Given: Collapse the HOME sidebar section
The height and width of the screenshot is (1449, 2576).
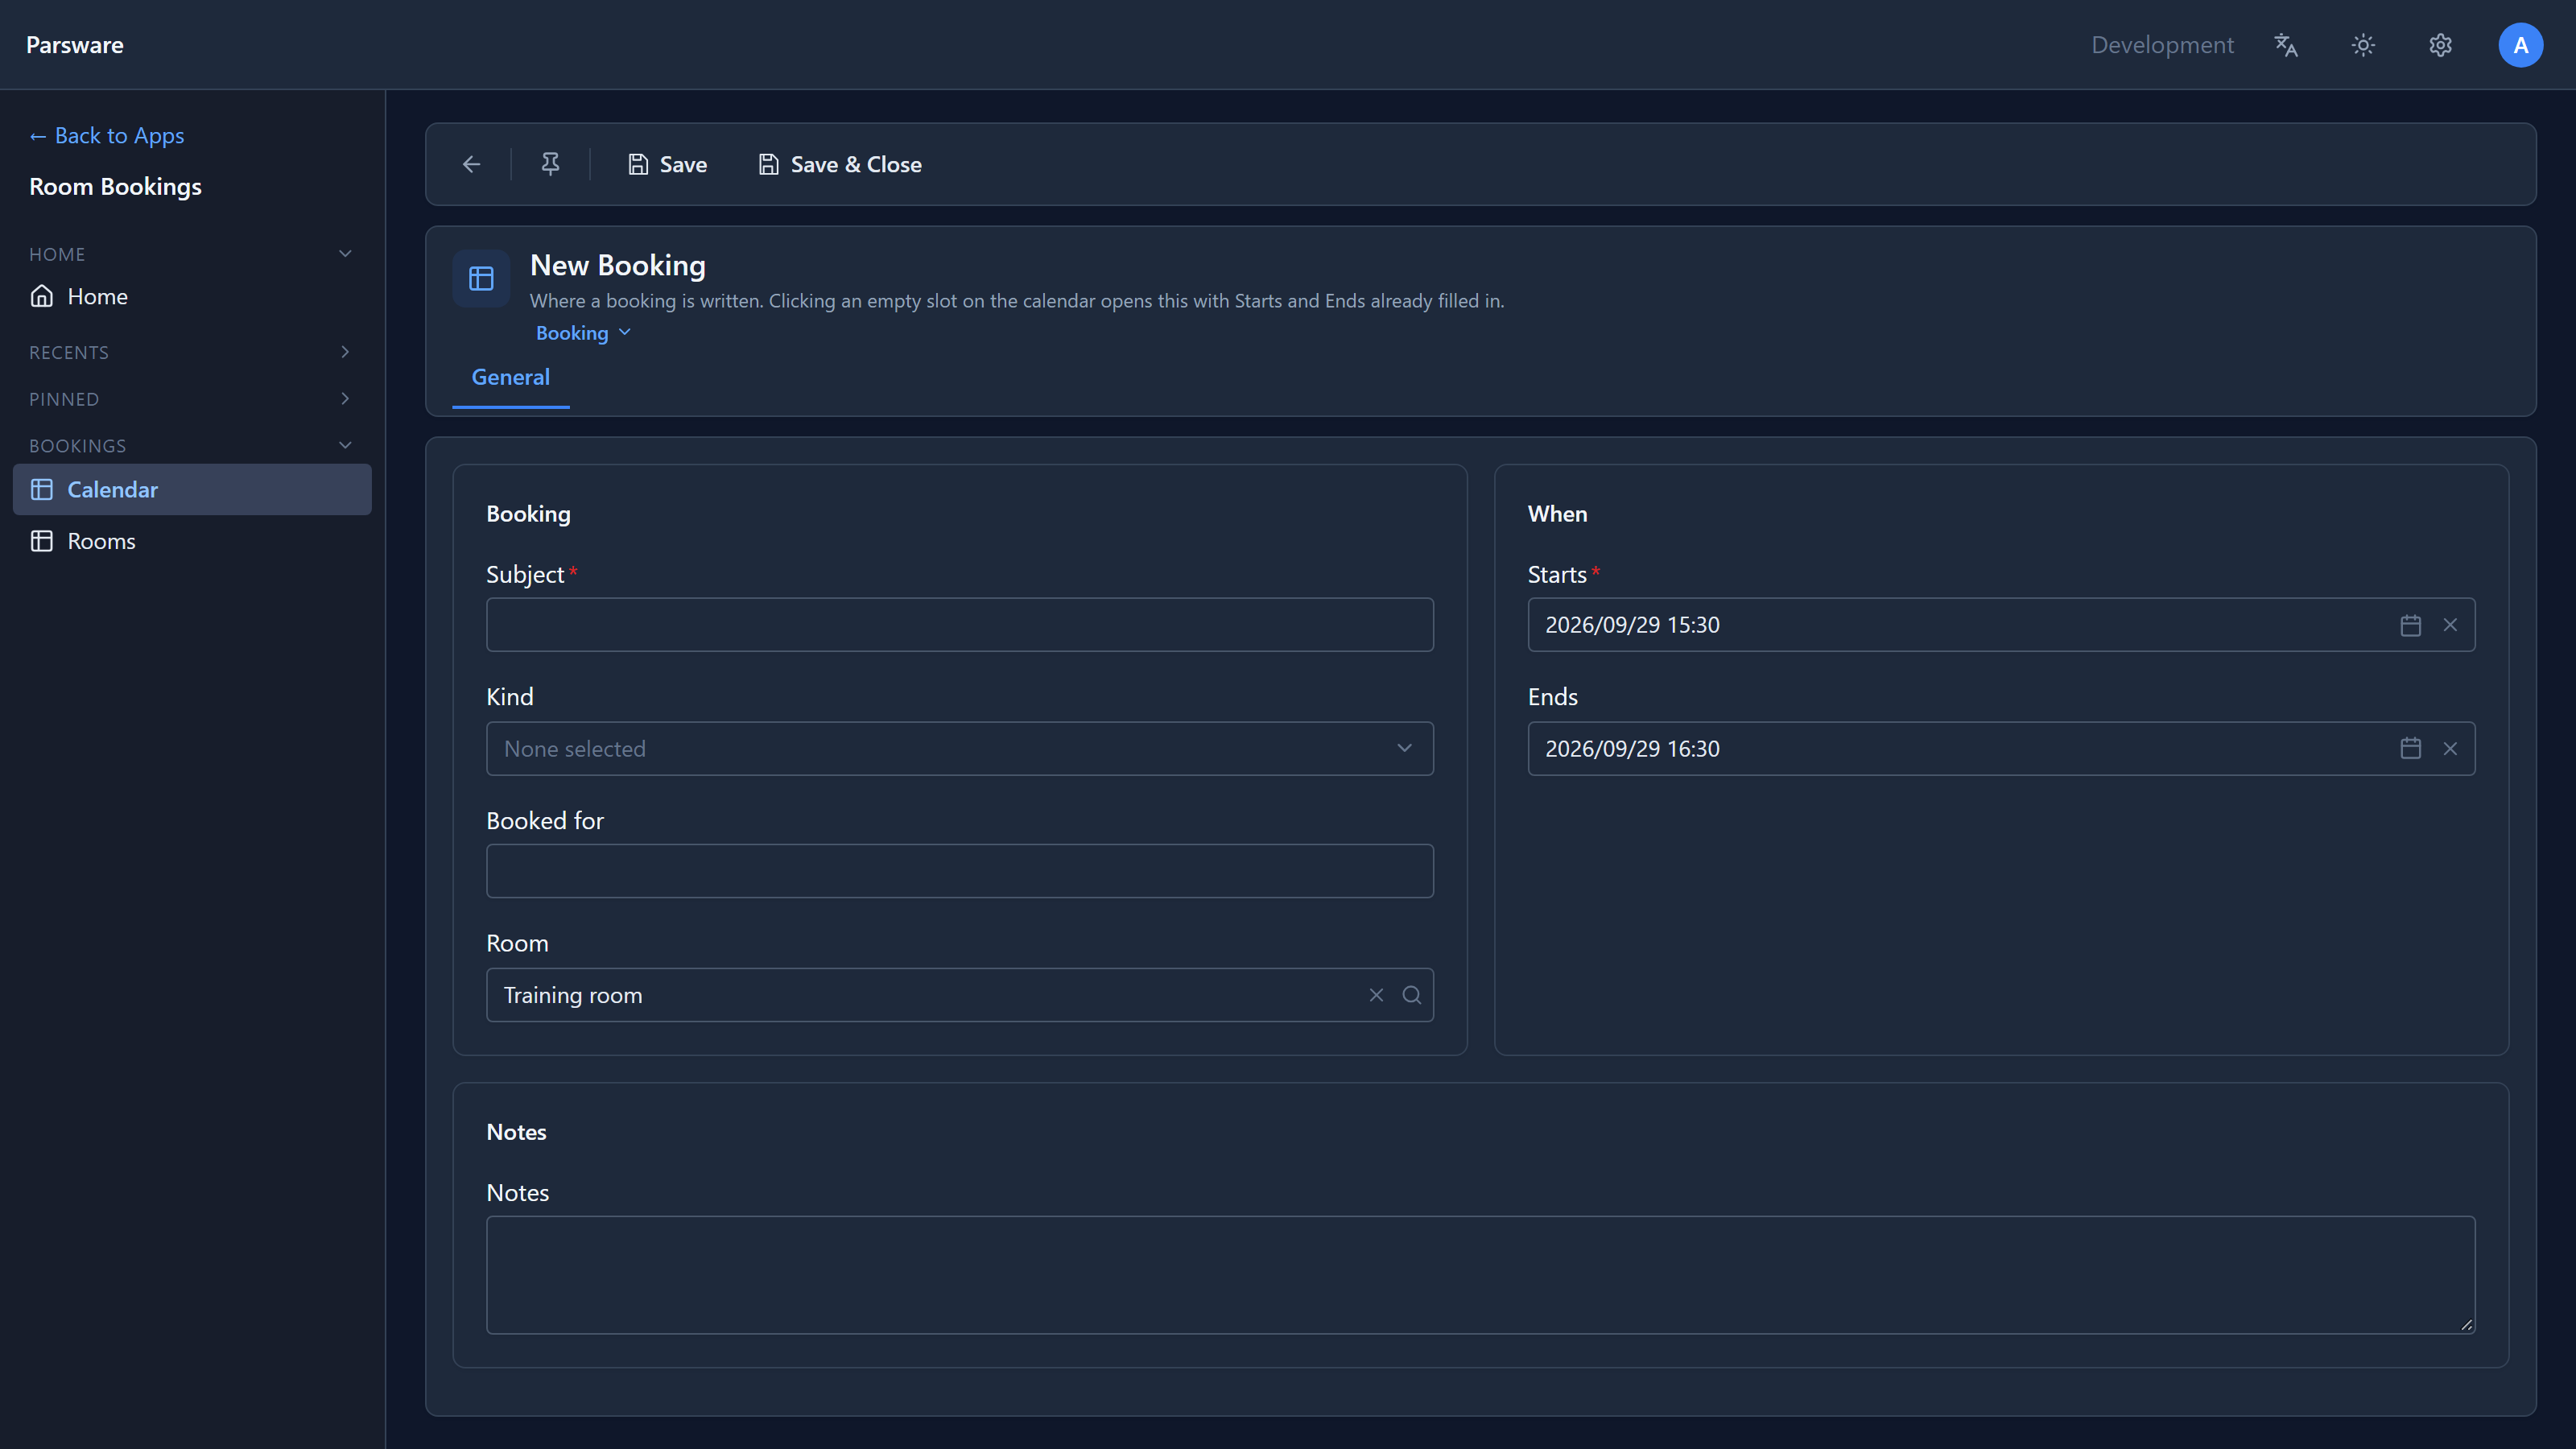Looking at the screenshot, I should pos(345,253).
